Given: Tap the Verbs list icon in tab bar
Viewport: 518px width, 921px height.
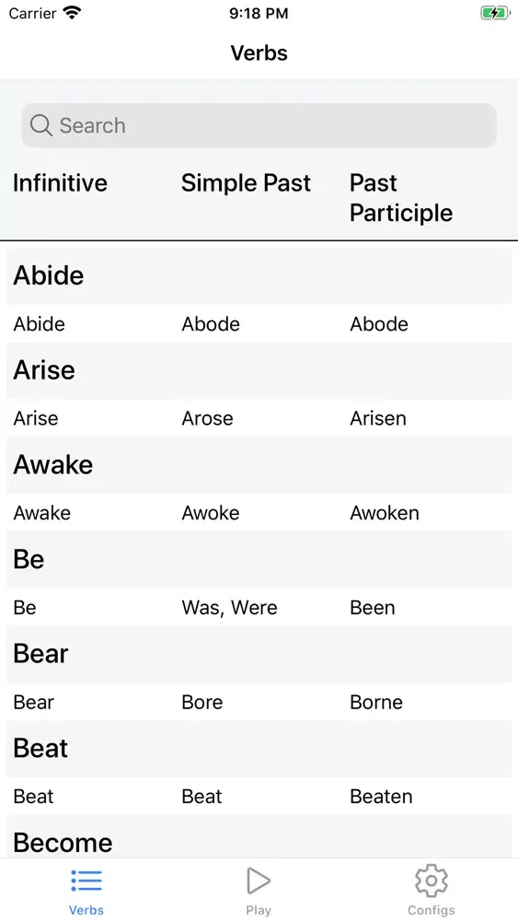Looking at the screenshot, I should point(86,880).
